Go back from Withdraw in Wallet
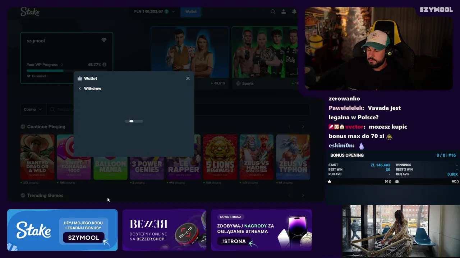Screen dimensions: 460x258 [x=80, y=89]
